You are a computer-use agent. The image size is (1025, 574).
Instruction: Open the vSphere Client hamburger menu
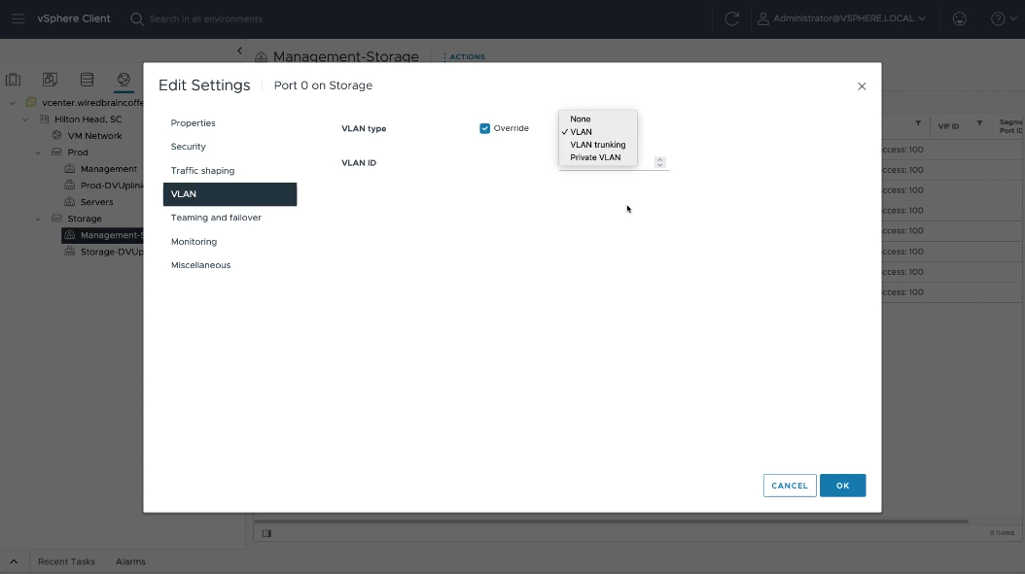coord(18,18)
